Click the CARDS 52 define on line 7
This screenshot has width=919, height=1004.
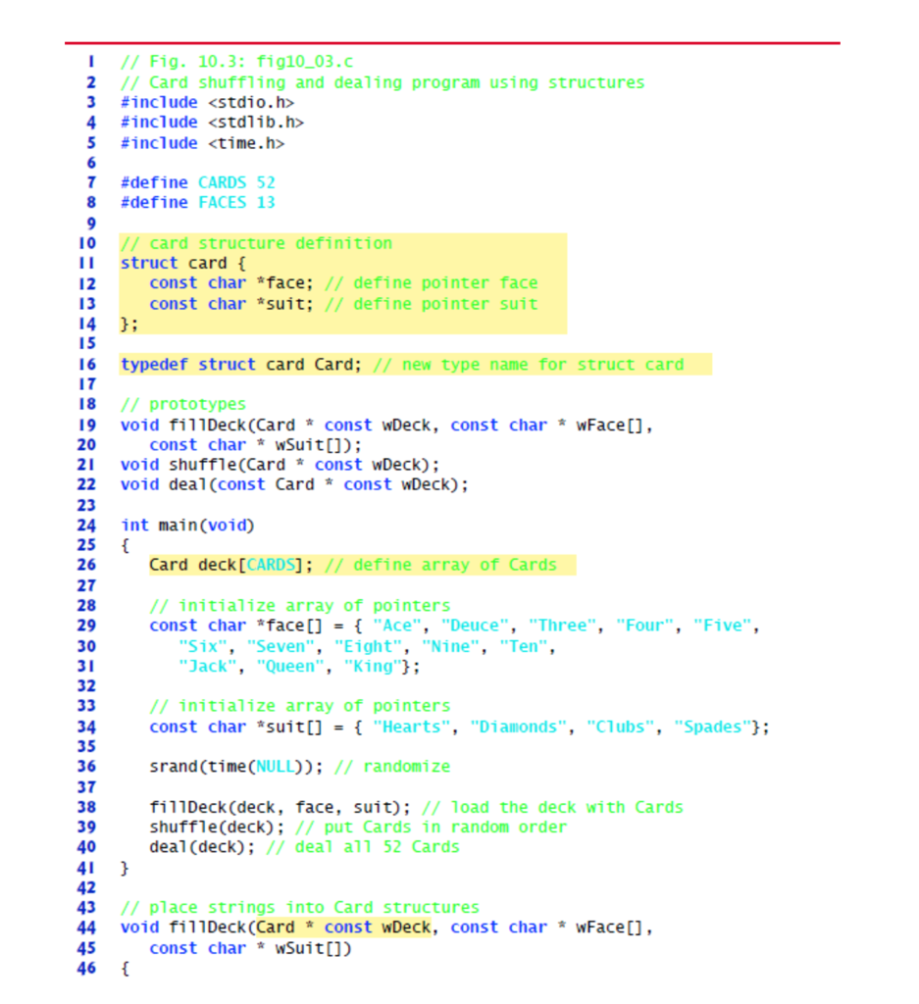(x=196, y=182)
